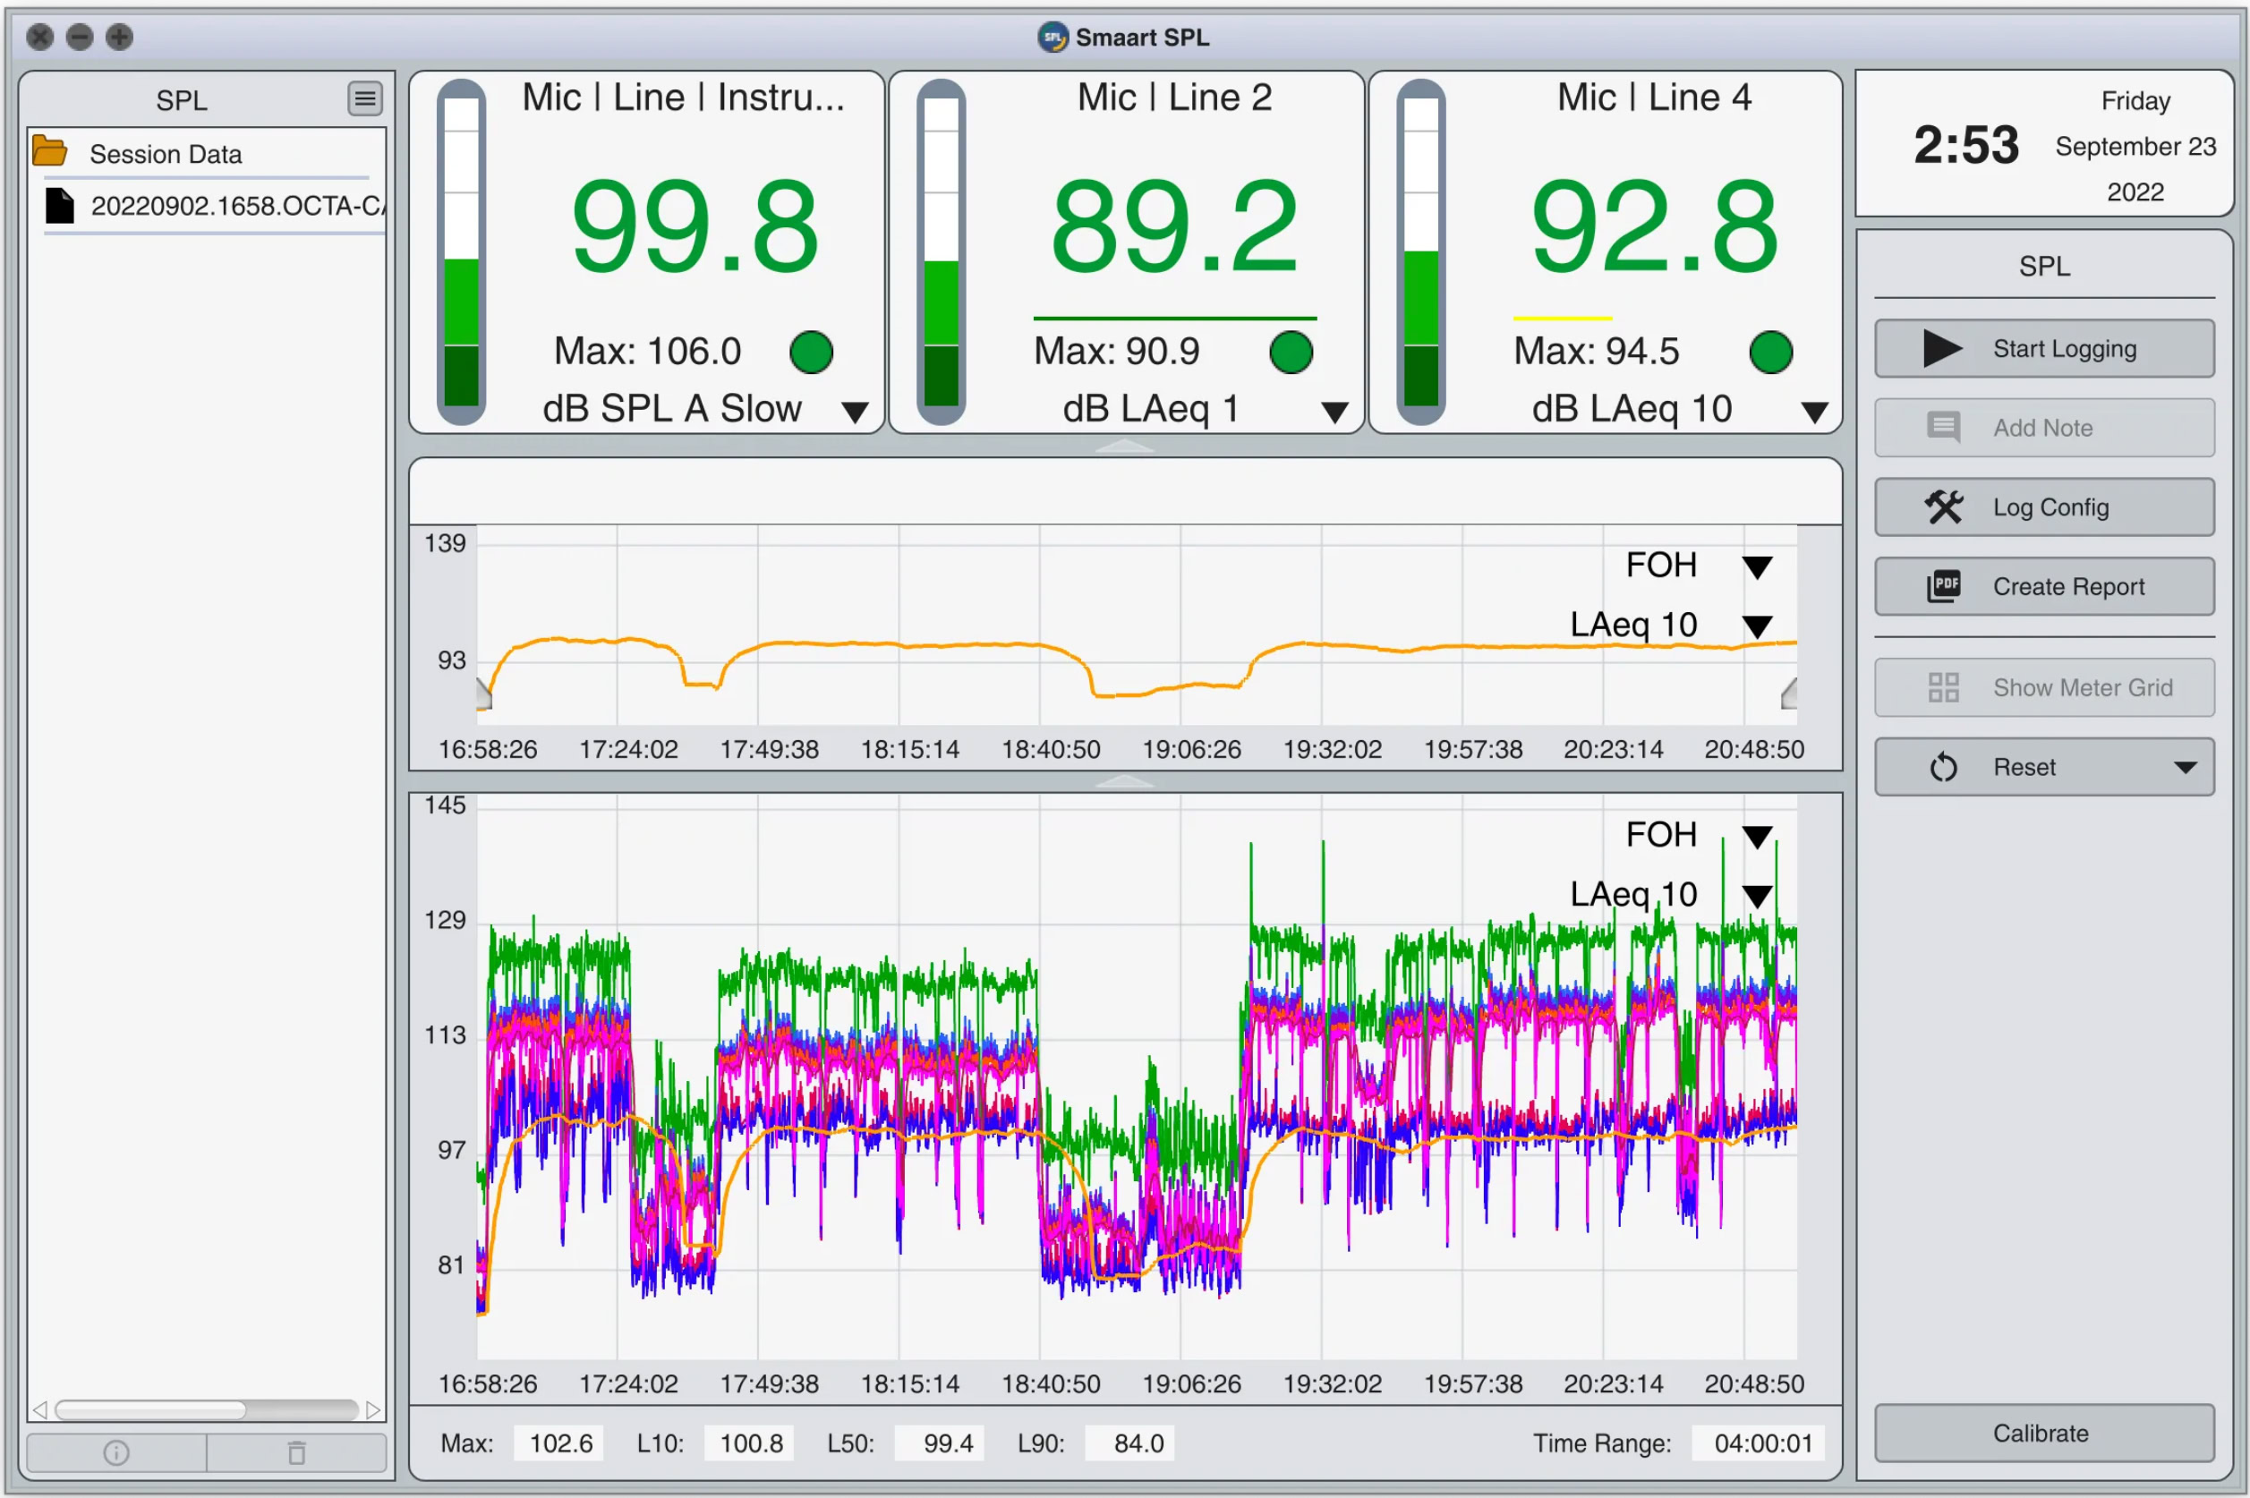The height and width of the screenshot is (1498, 2250).
Task: Open Reset button dropdown arrow
Action: tap(2184, 767)
